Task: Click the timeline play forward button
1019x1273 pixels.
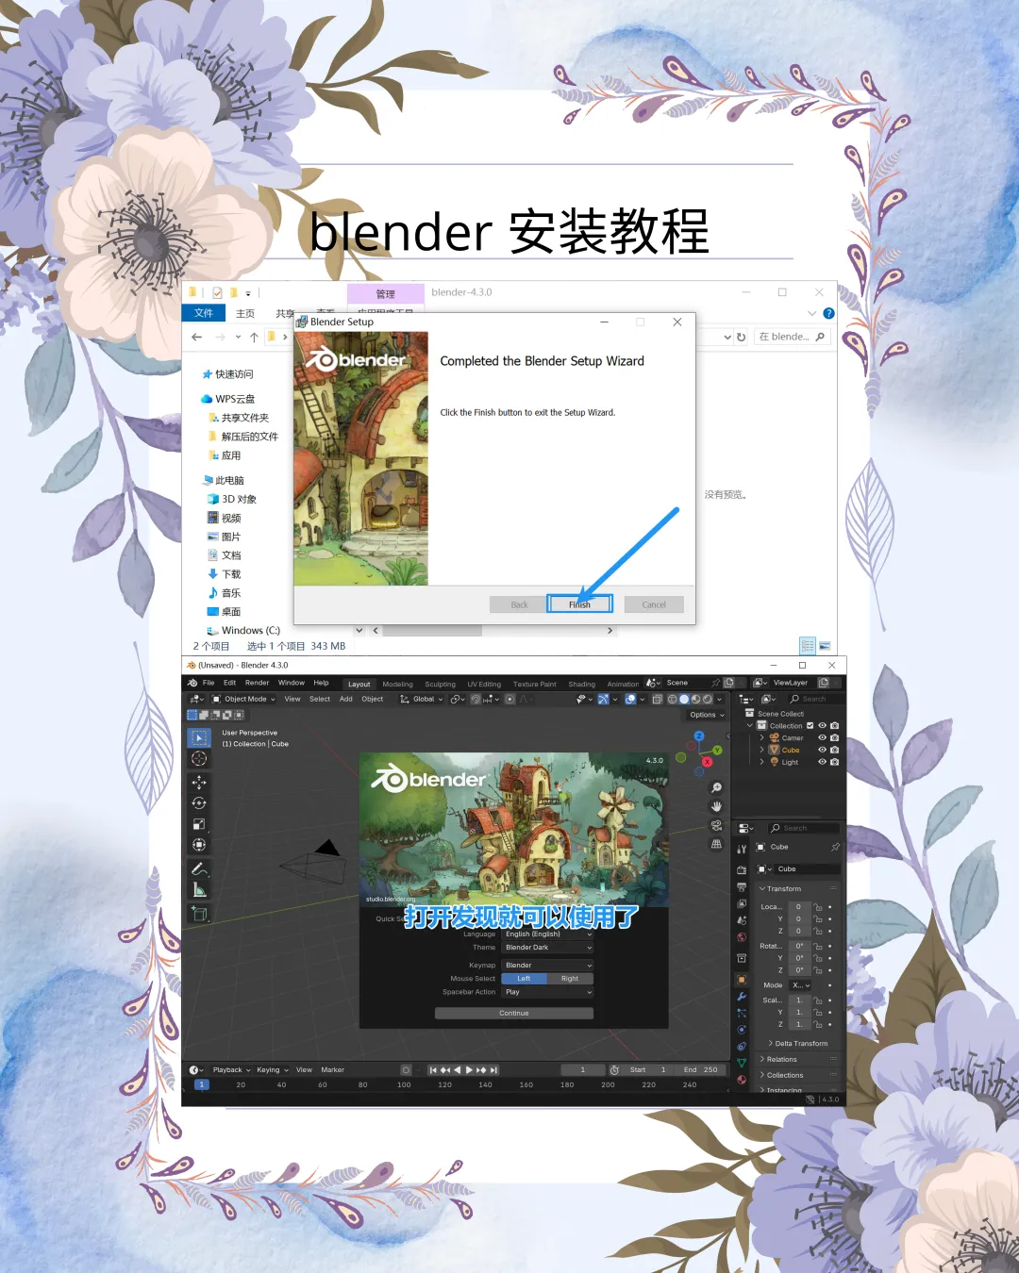Action: 469,1069
